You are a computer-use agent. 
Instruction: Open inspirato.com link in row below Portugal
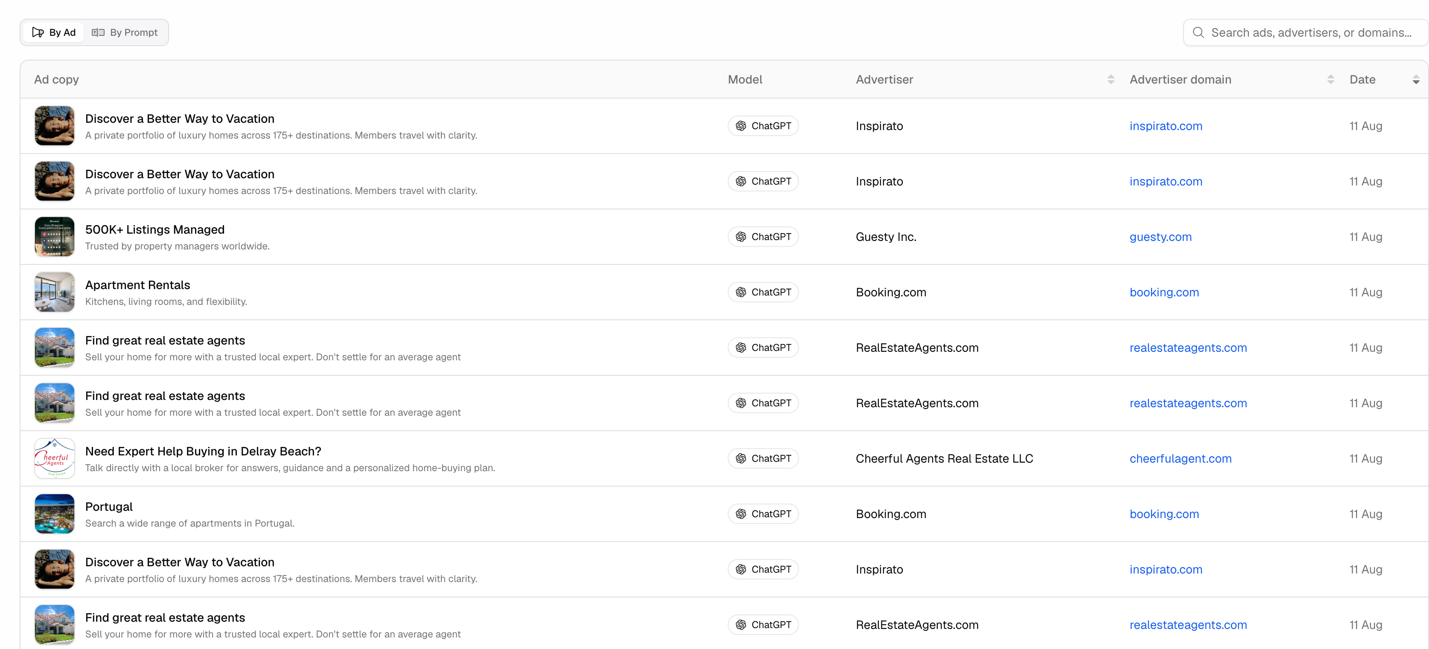(x=1166, y=569)
